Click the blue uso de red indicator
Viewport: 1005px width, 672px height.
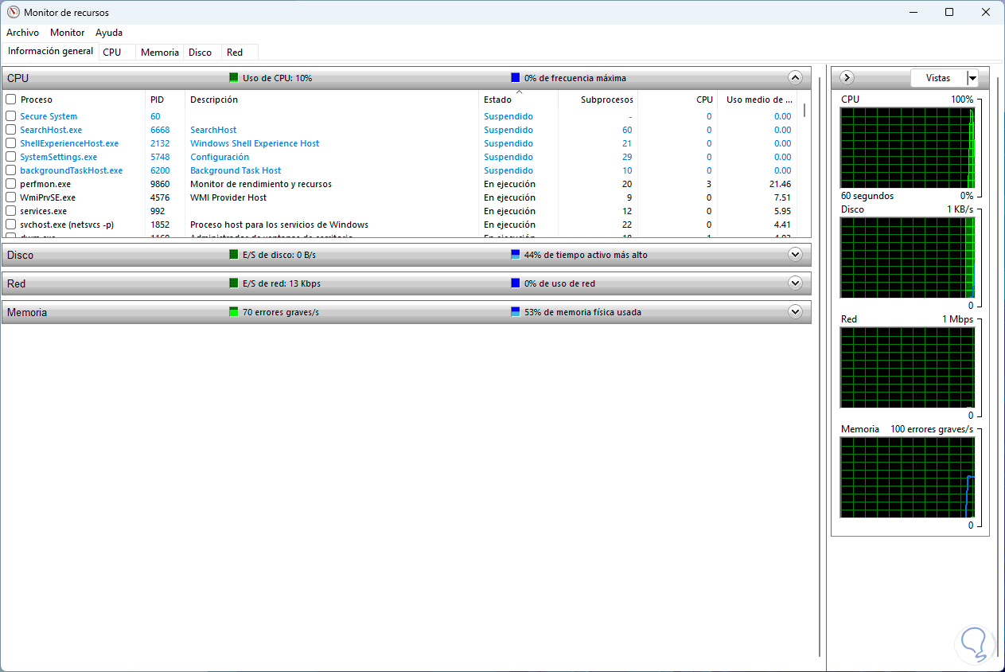pos(516,283)
